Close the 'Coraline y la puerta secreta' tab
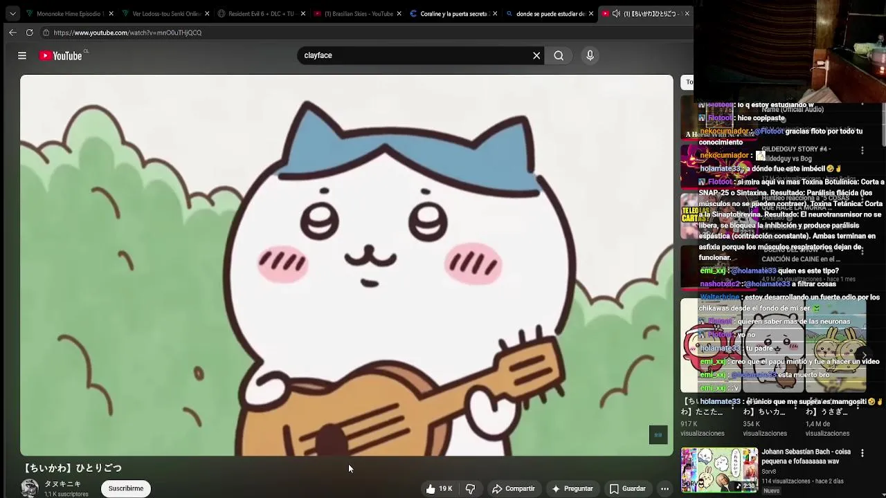 (x=495, y=13)
